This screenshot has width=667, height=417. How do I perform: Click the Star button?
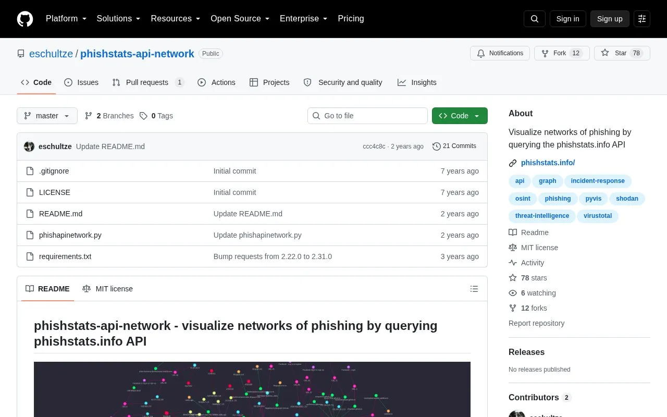[x=622, y=53]
